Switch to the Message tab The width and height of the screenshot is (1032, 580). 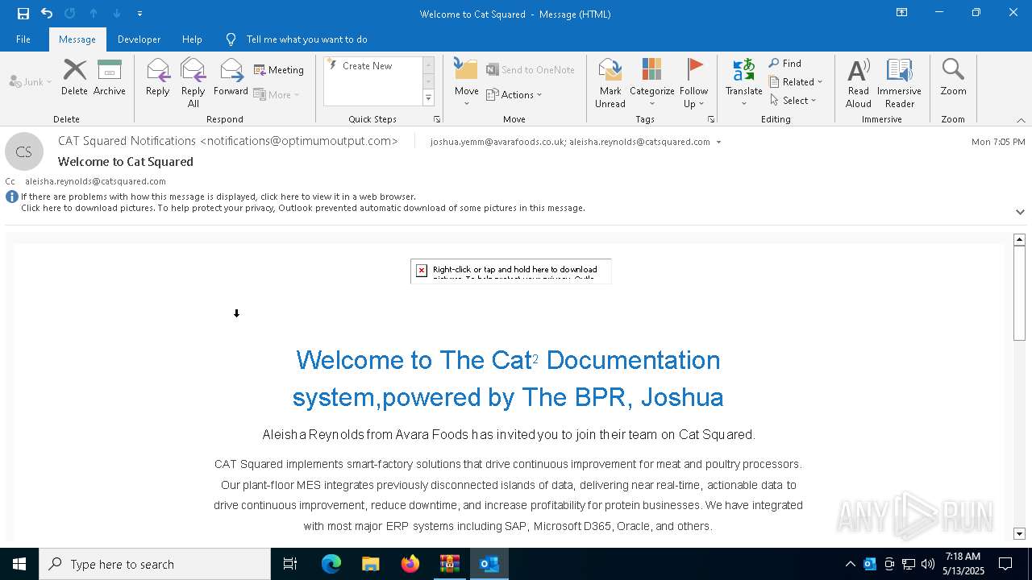click(77, 39)
